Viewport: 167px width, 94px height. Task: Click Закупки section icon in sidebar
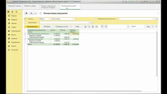[9, 23]
